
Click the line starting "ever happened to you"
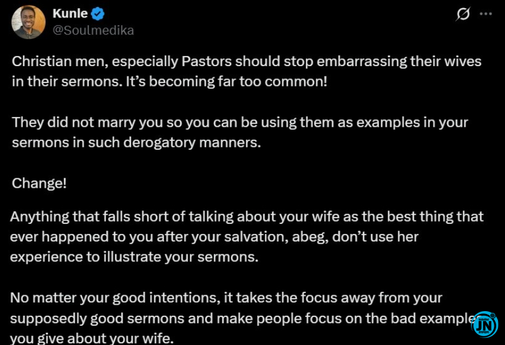coord(214,237)
